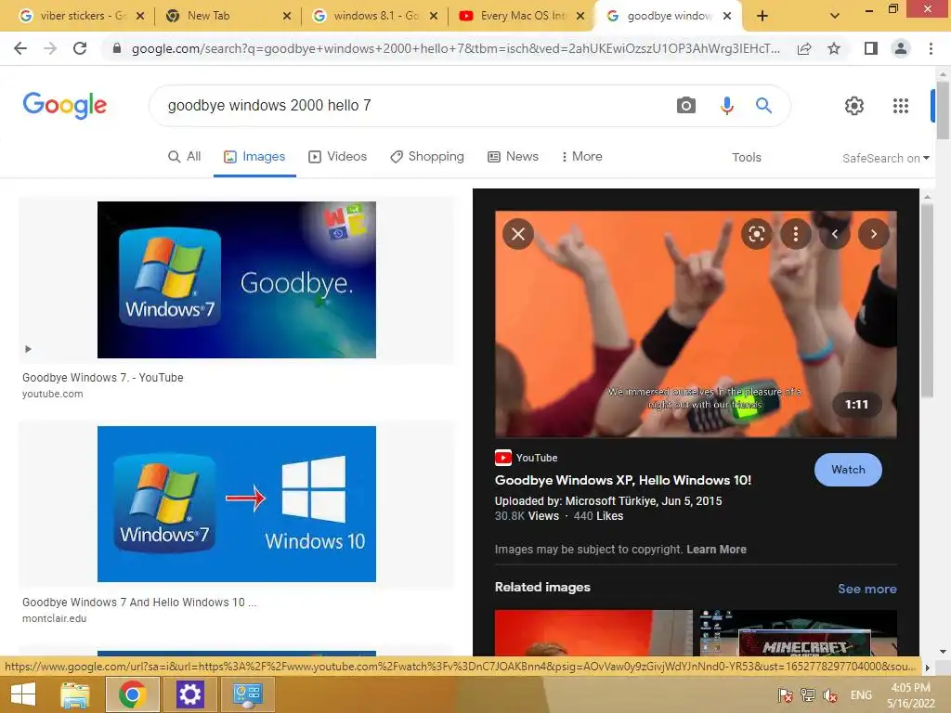Screen dimensions: 951x713
Task: Open Google quick settings gear
Action: click(854, 106)
